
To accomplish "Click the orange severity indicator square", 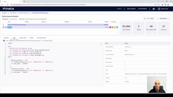I will click(112, 27).
